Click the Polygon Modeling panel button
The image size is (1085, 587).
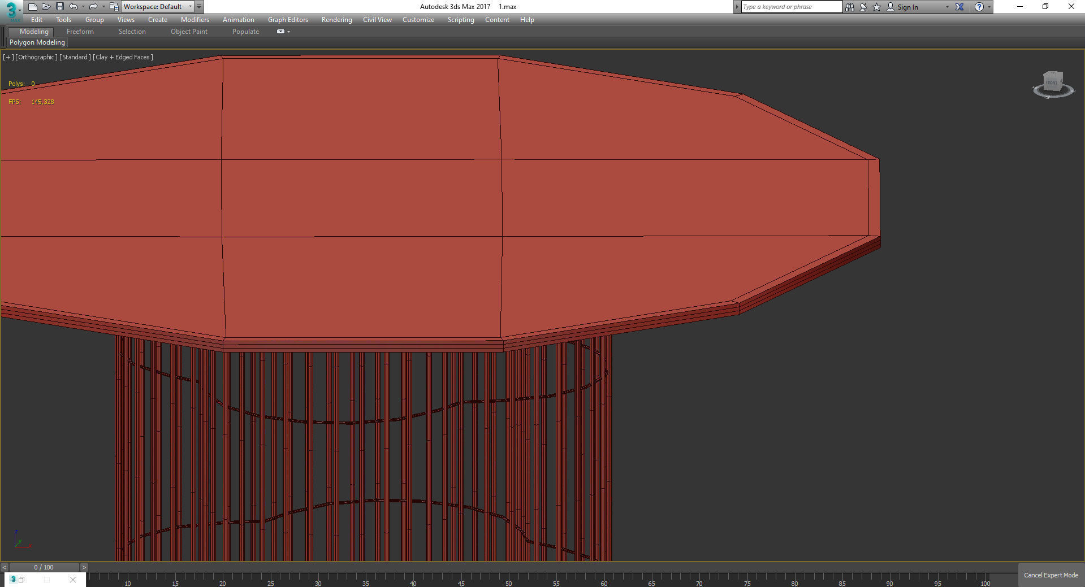coord(37,42)
